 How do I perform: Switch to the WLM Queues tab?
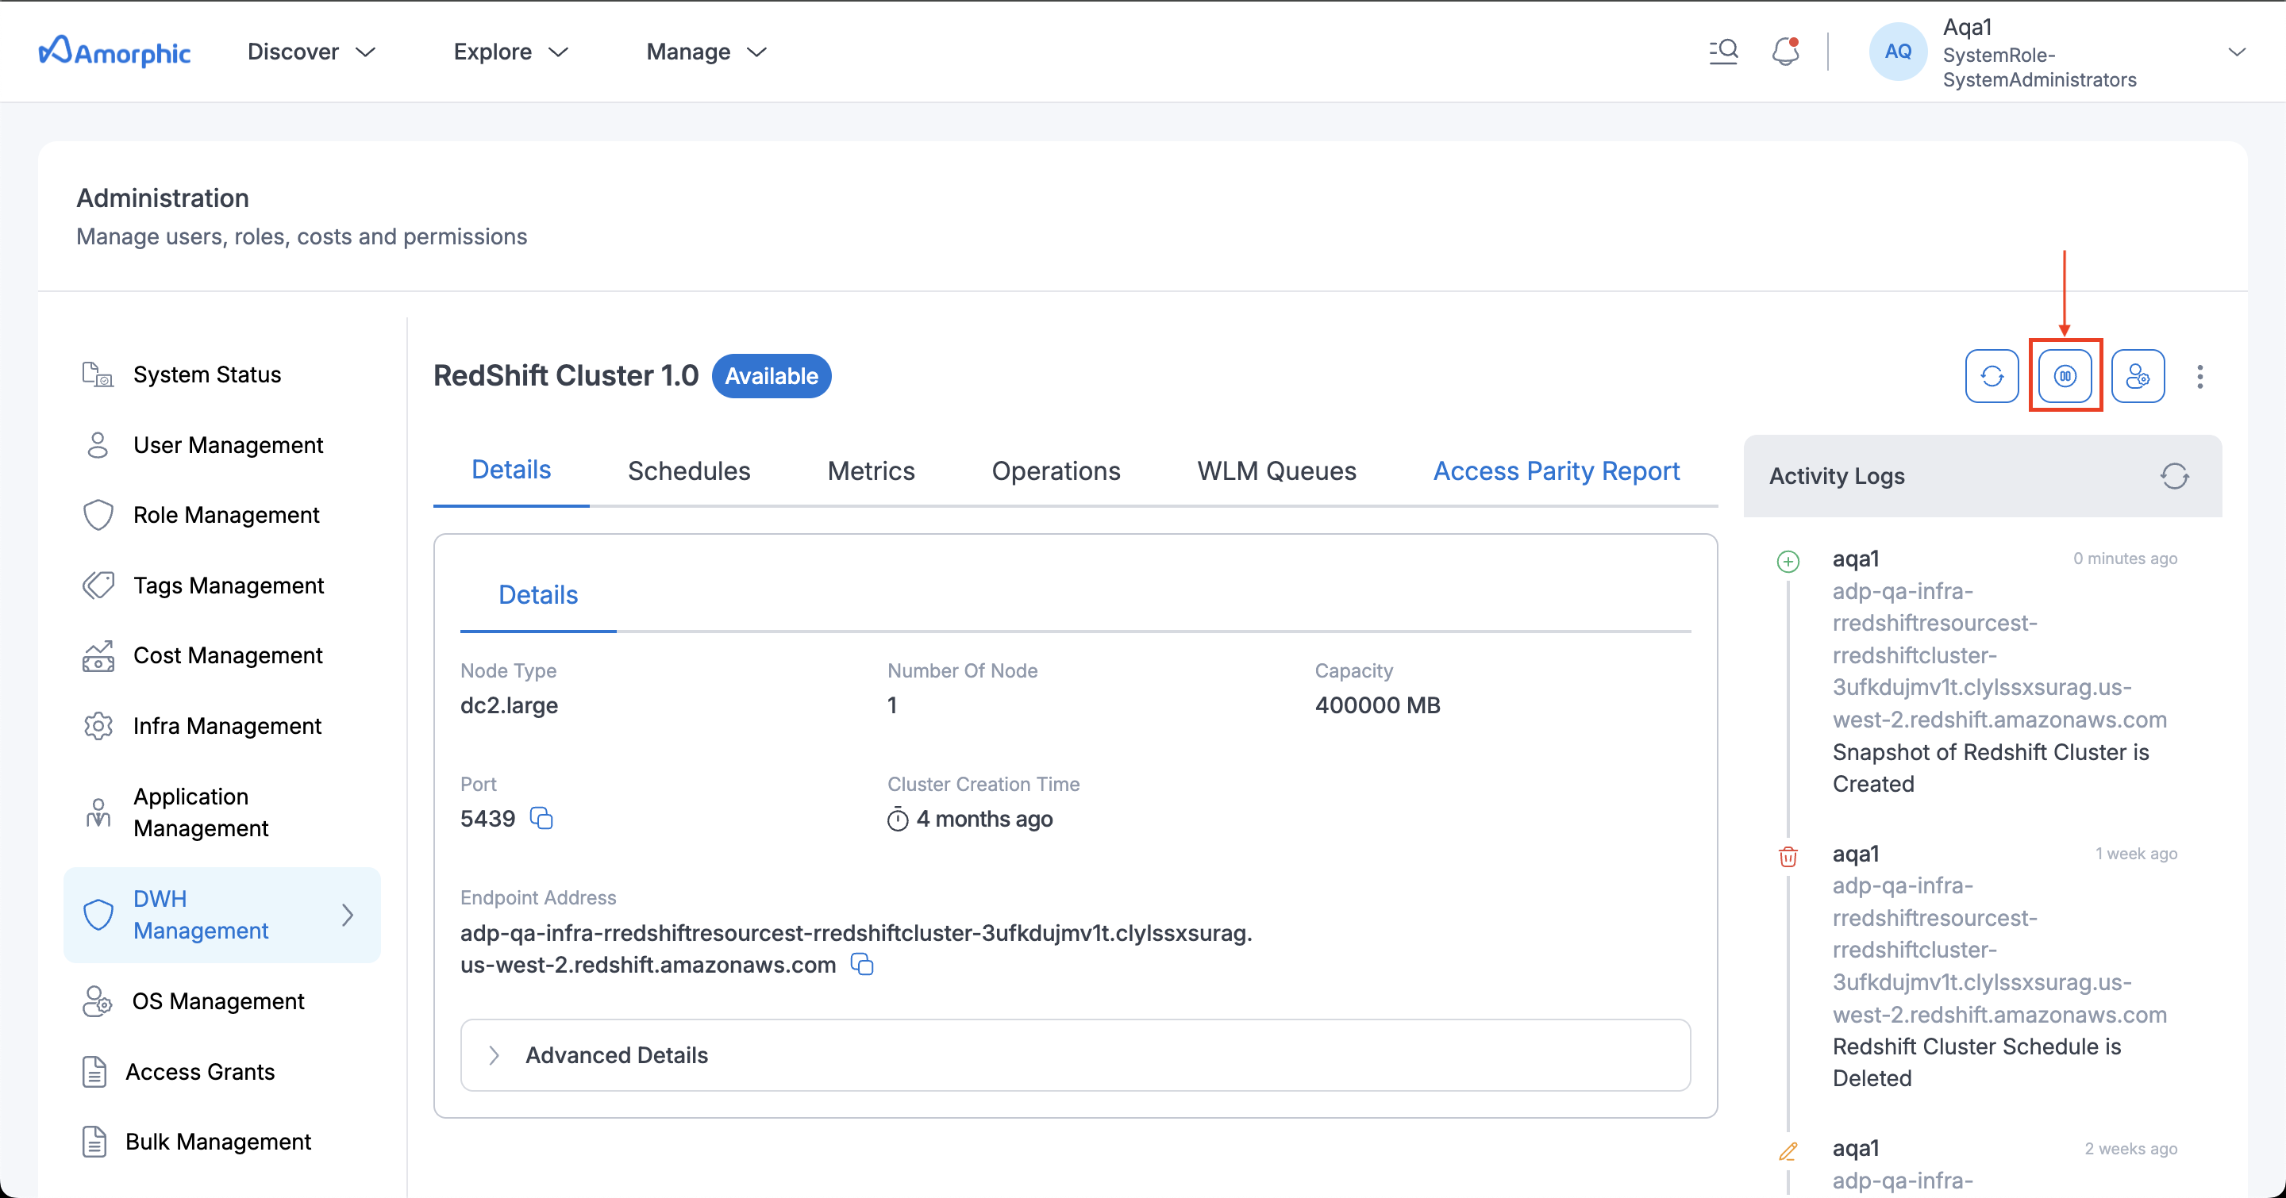coord(1276,470)
